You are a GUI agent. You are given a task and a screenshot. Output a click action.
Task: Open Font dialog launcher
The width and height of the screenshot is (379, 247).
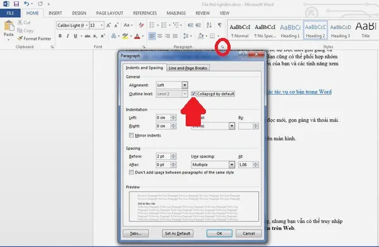[144, 47]
